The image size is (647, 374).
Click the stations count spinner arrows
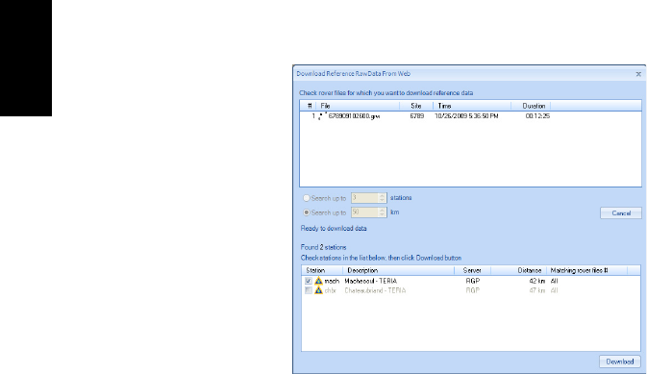(x=382, y=198)
